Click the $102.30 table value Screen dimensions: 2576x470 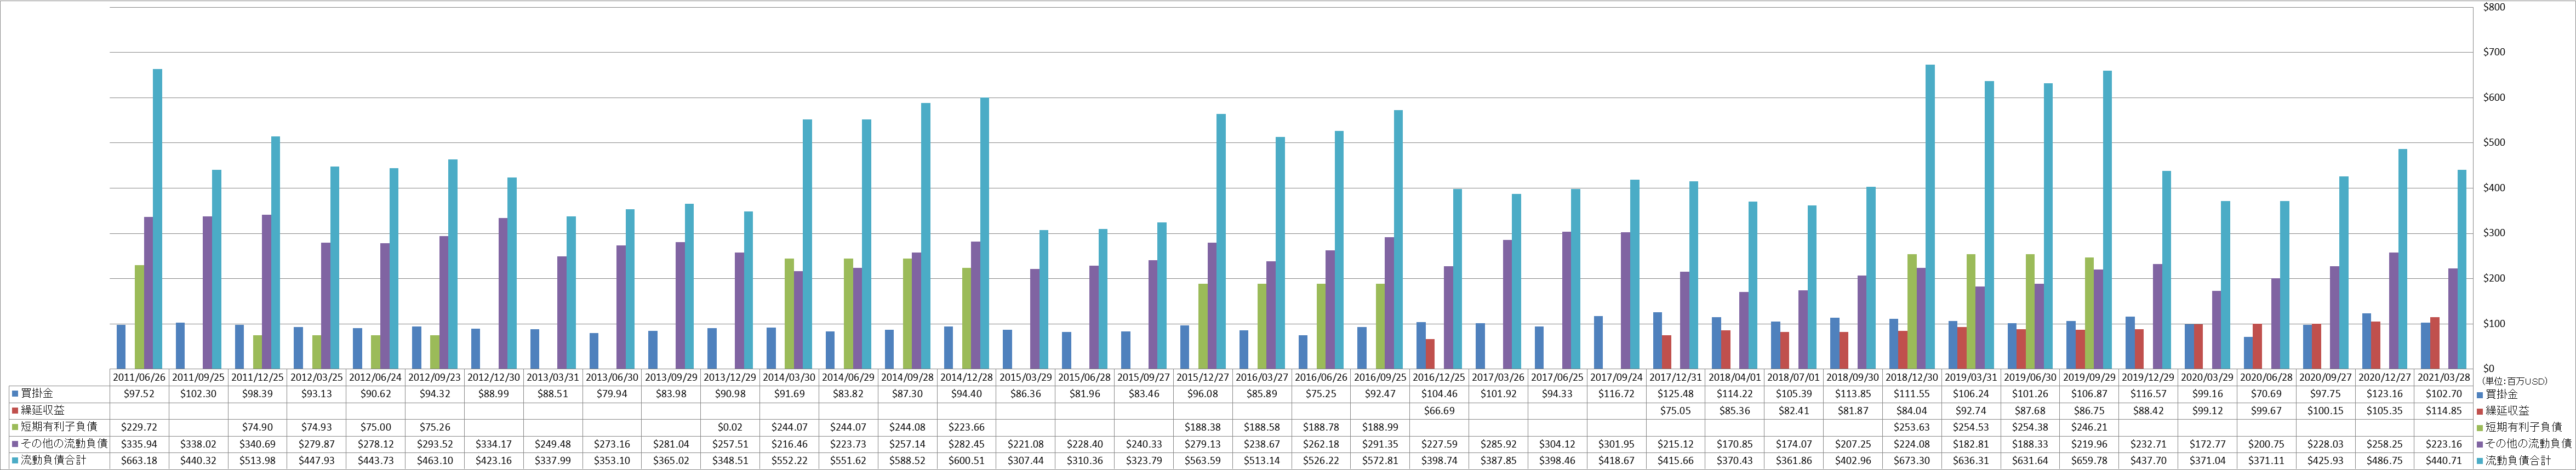coord(198,394)
